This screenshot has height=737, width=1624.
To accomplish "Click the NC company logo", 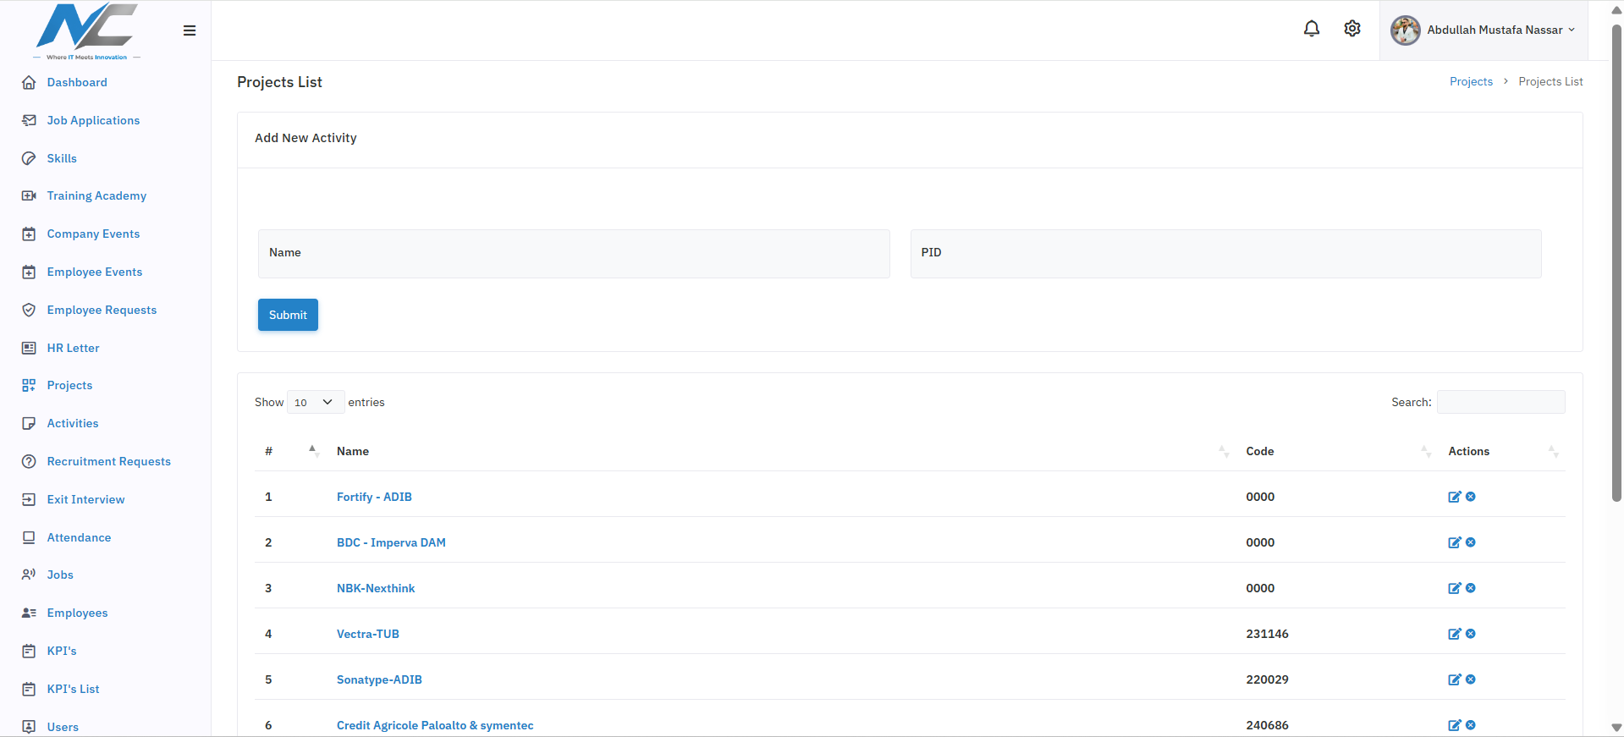I will point(86,31).
